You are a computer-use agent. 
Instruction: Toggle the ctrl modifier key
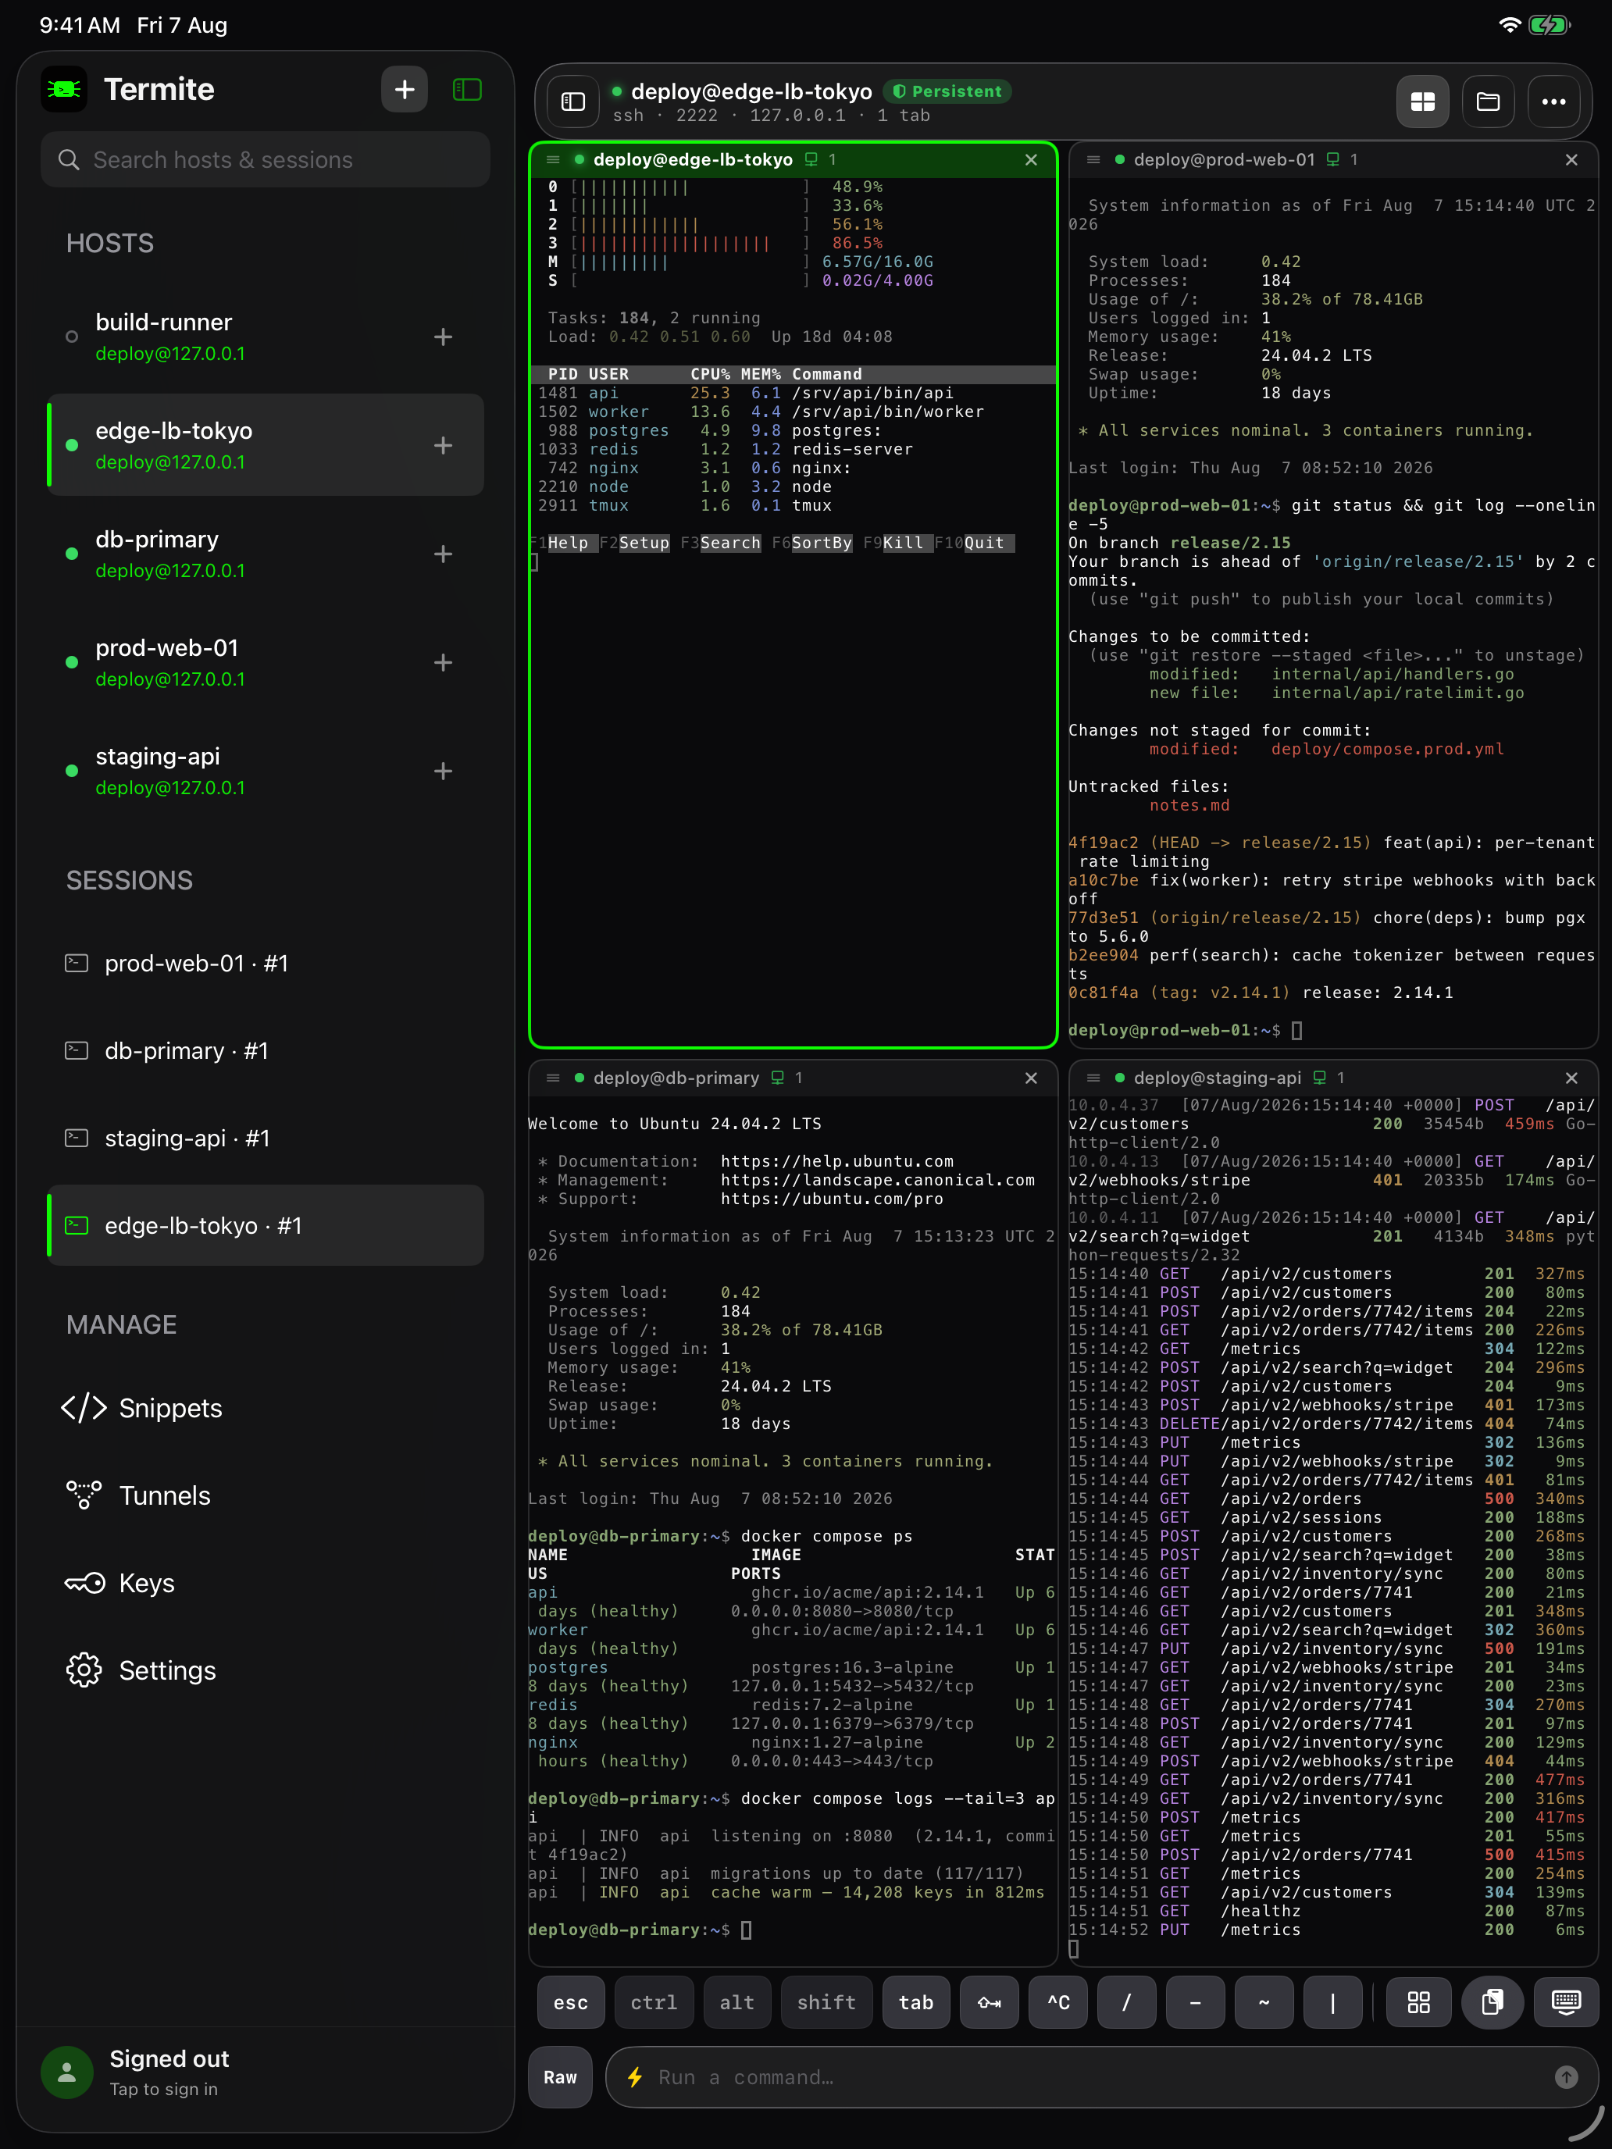(654, 2002)
